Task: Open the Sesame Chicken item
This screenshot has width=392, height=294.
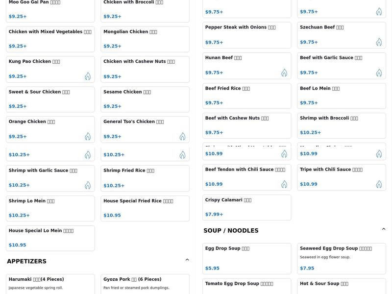Action: click(145, 99)
